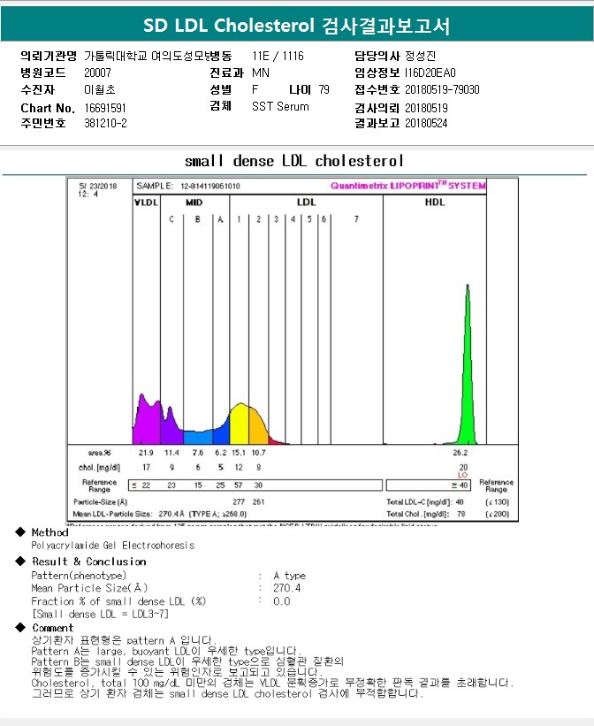This screenshot has height=726, width=594.
Task: Click the comment line starting 'Cholesterol, total 100 mg/dL'
Action: click(x=272, y=683)
